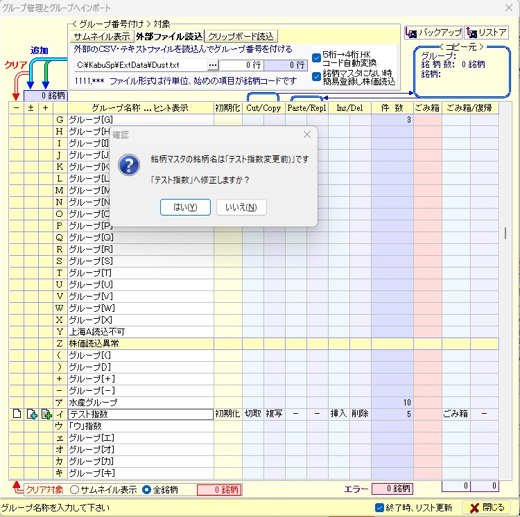Close the 確認 dialog with its X
Image resolution: width=520 pixels, height=517 pixels.
(x=307, y=134)
